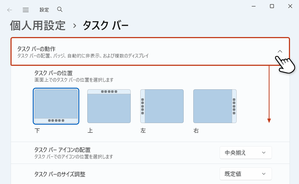Click the タスク バー アイコンの配置 label

(62, 150)
